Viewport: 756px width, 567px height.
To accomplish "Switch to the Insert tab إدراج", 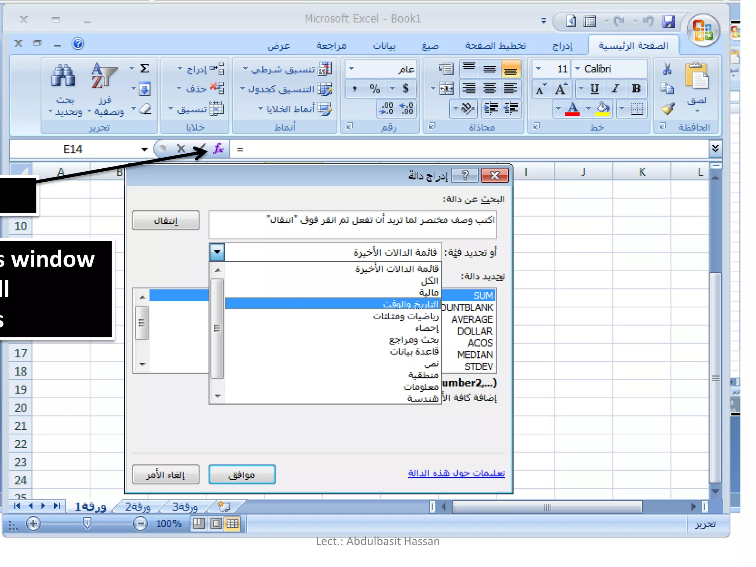I will pos(562,46).
